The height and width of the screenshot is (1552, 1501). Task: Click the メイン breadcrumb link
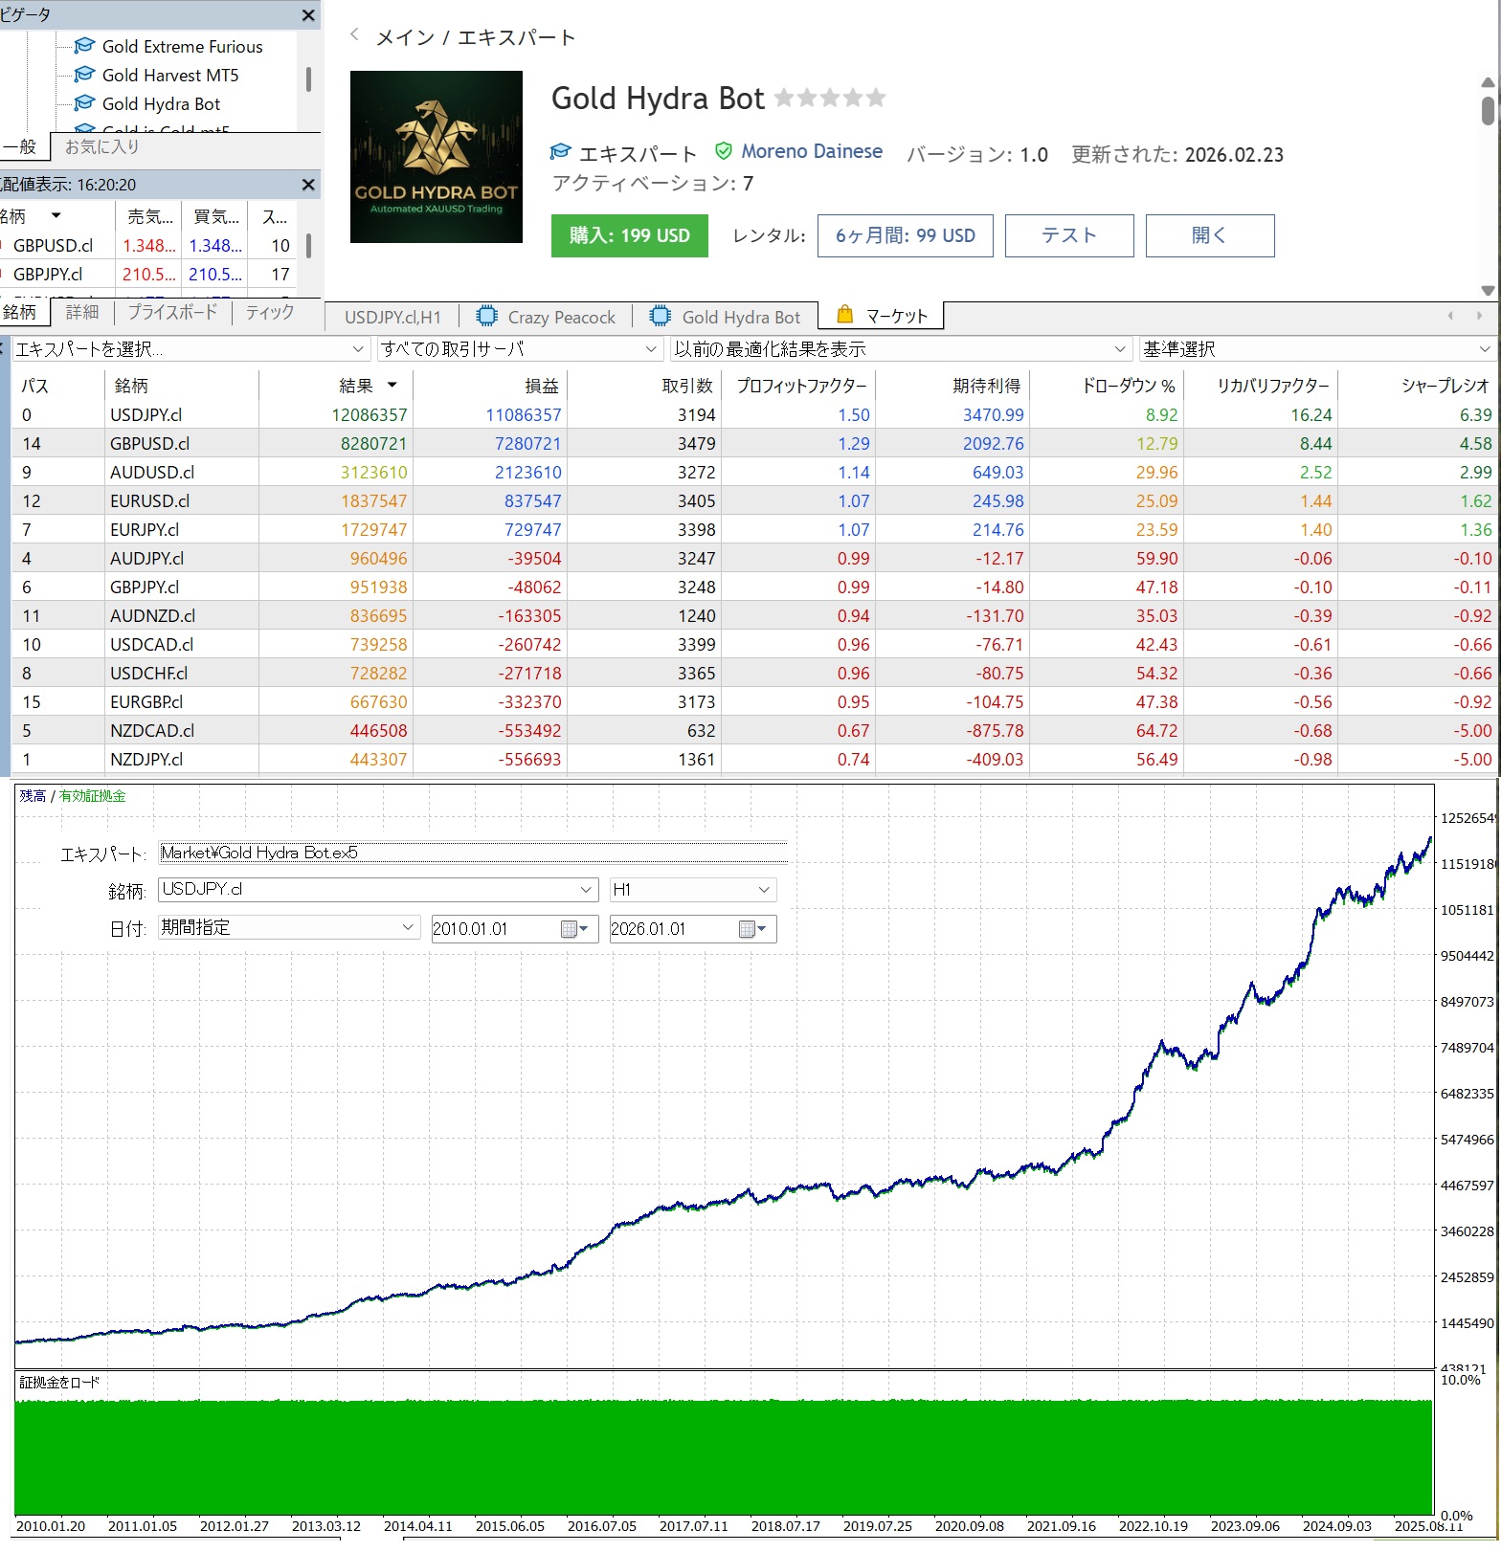pyautogui.click(x=406, y=37)
